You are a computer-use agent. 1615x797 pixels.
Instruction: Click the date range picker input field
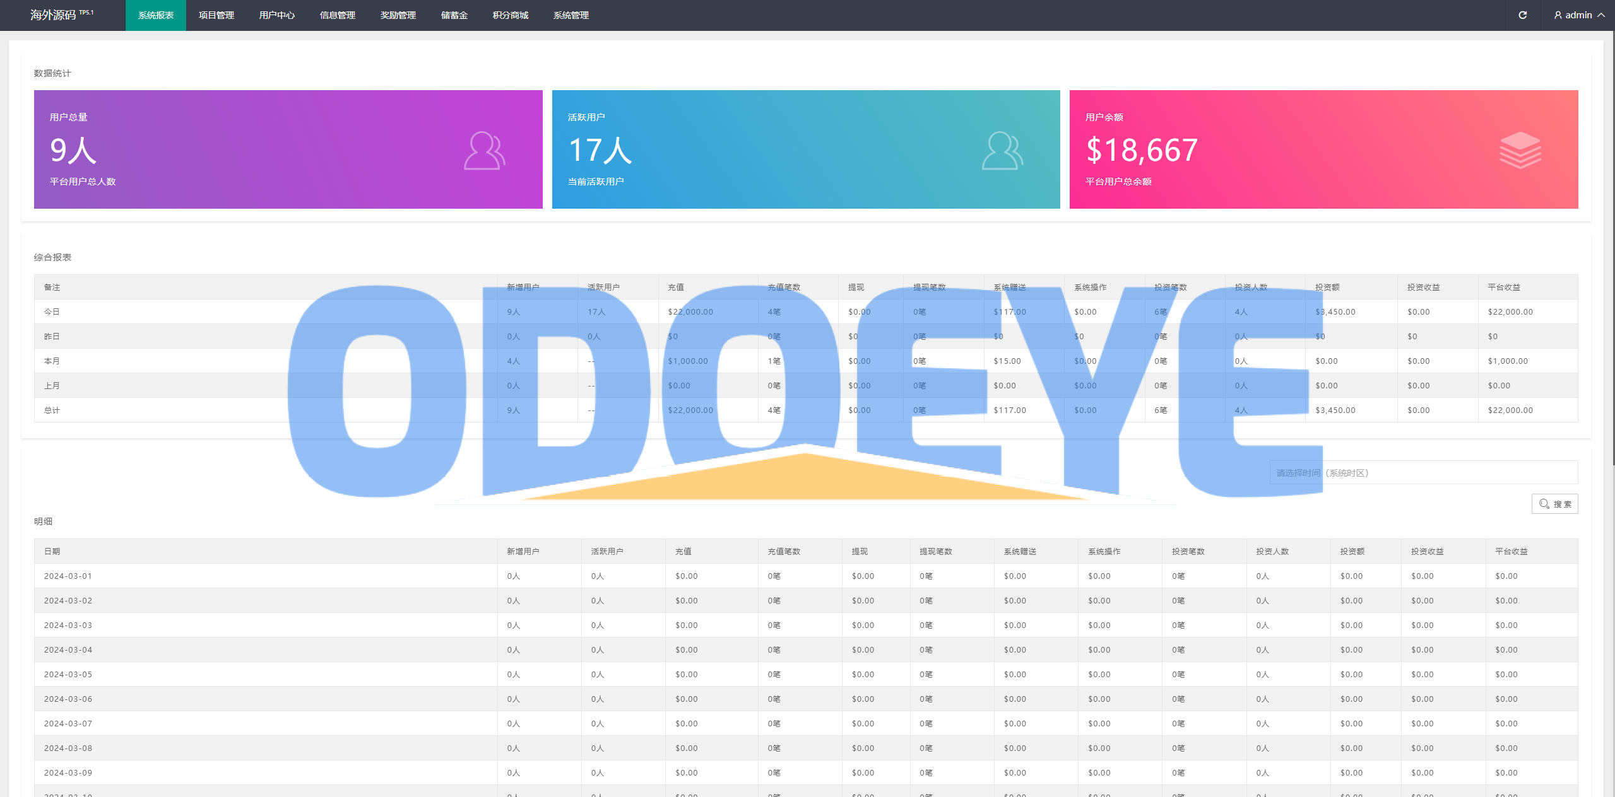[1423, 472]
